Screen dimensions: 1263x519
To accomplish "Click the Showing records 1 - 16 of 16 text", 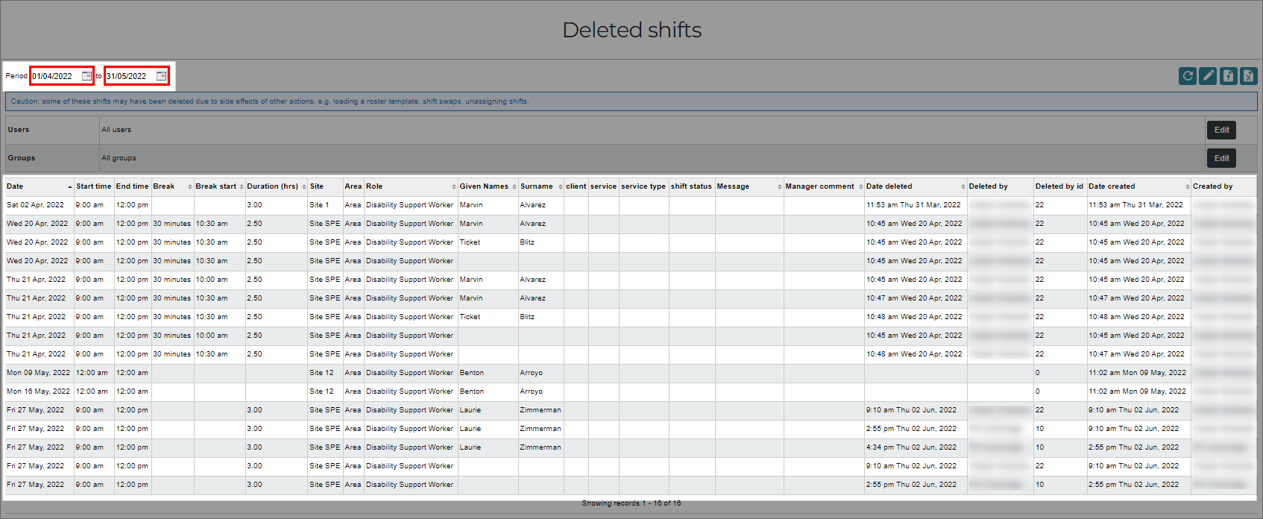I will tap(631, 503).
